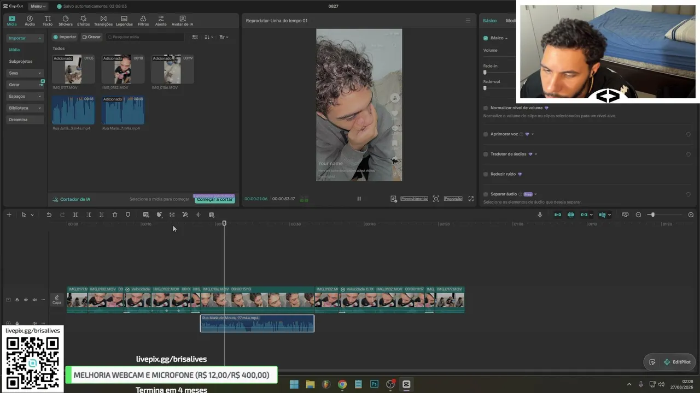Enable the Aprimorar voz option
Image resolution: width=700 pixels, height=393 pixels.
pyautogui.click(x=486, y=134)
